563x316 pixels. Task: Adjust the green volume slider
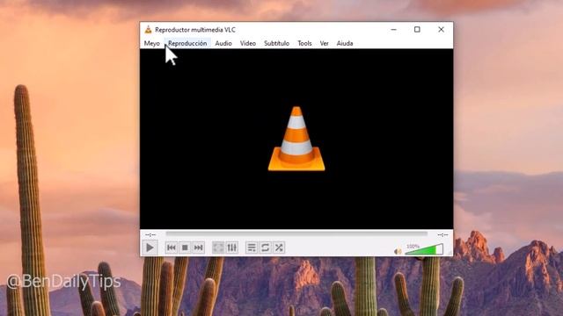pyautogui.click(x=424, y=249)
